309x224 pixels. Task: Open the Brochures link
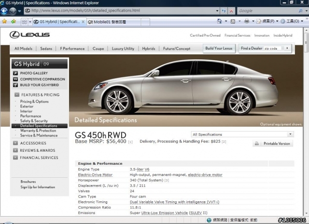click(x=28, y=182)
